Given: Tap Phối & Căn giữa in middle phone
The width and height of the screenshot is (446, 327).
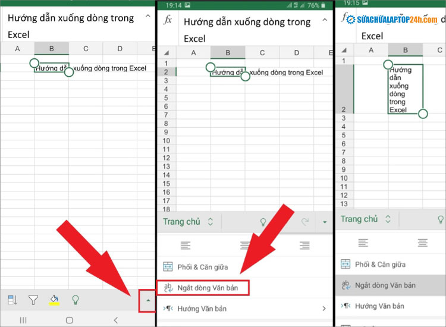Looking at the screenshot, I should [244, 267].
